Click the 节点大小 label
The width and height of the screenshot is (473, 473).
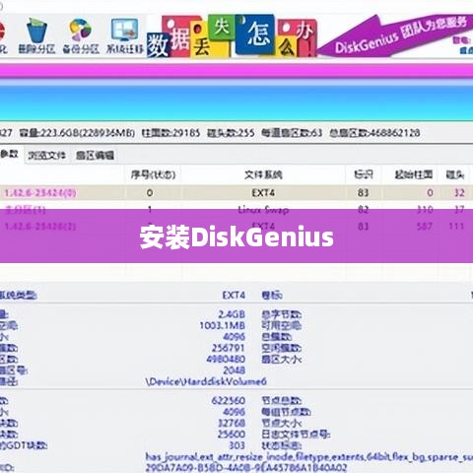[282, 423]
